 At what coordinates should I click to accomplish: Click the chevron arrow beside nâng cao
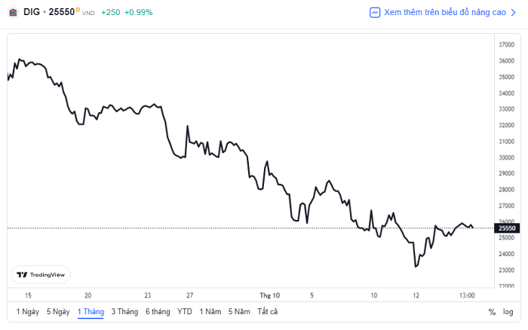coord(513,13)
